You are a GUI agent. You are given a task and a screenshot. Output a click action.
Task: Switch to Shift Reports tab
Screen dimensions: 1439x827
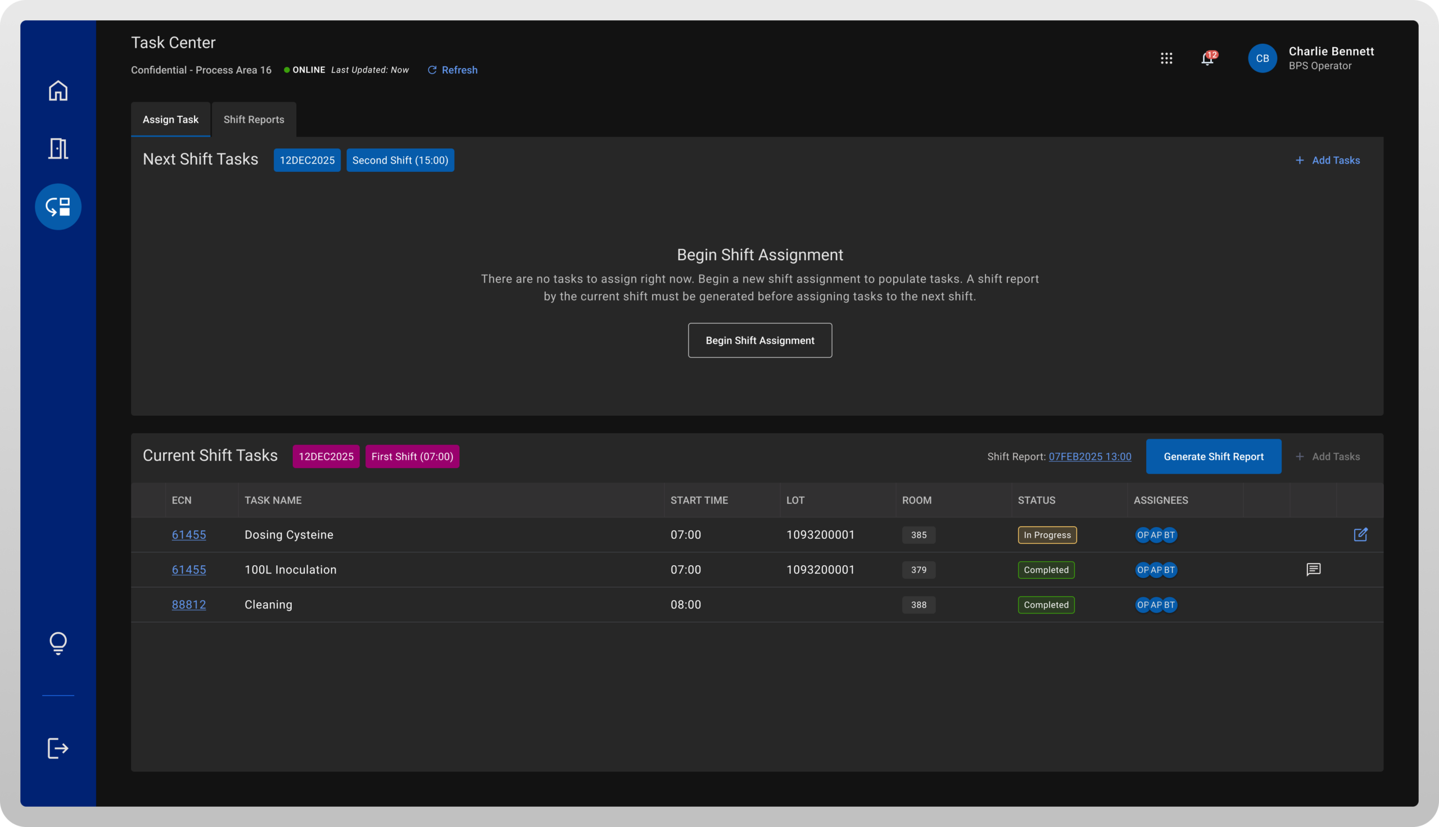pos(254,120)
